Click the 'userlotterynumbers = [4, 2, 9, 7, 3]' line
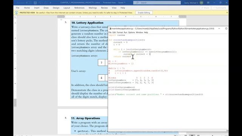Viewport: 242px width, 136px height. [x=131, y=82]
